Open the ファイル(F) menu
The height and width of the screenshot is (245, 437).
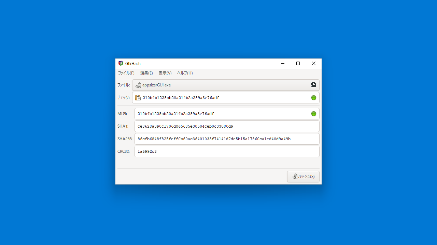(x=126, y=73)
